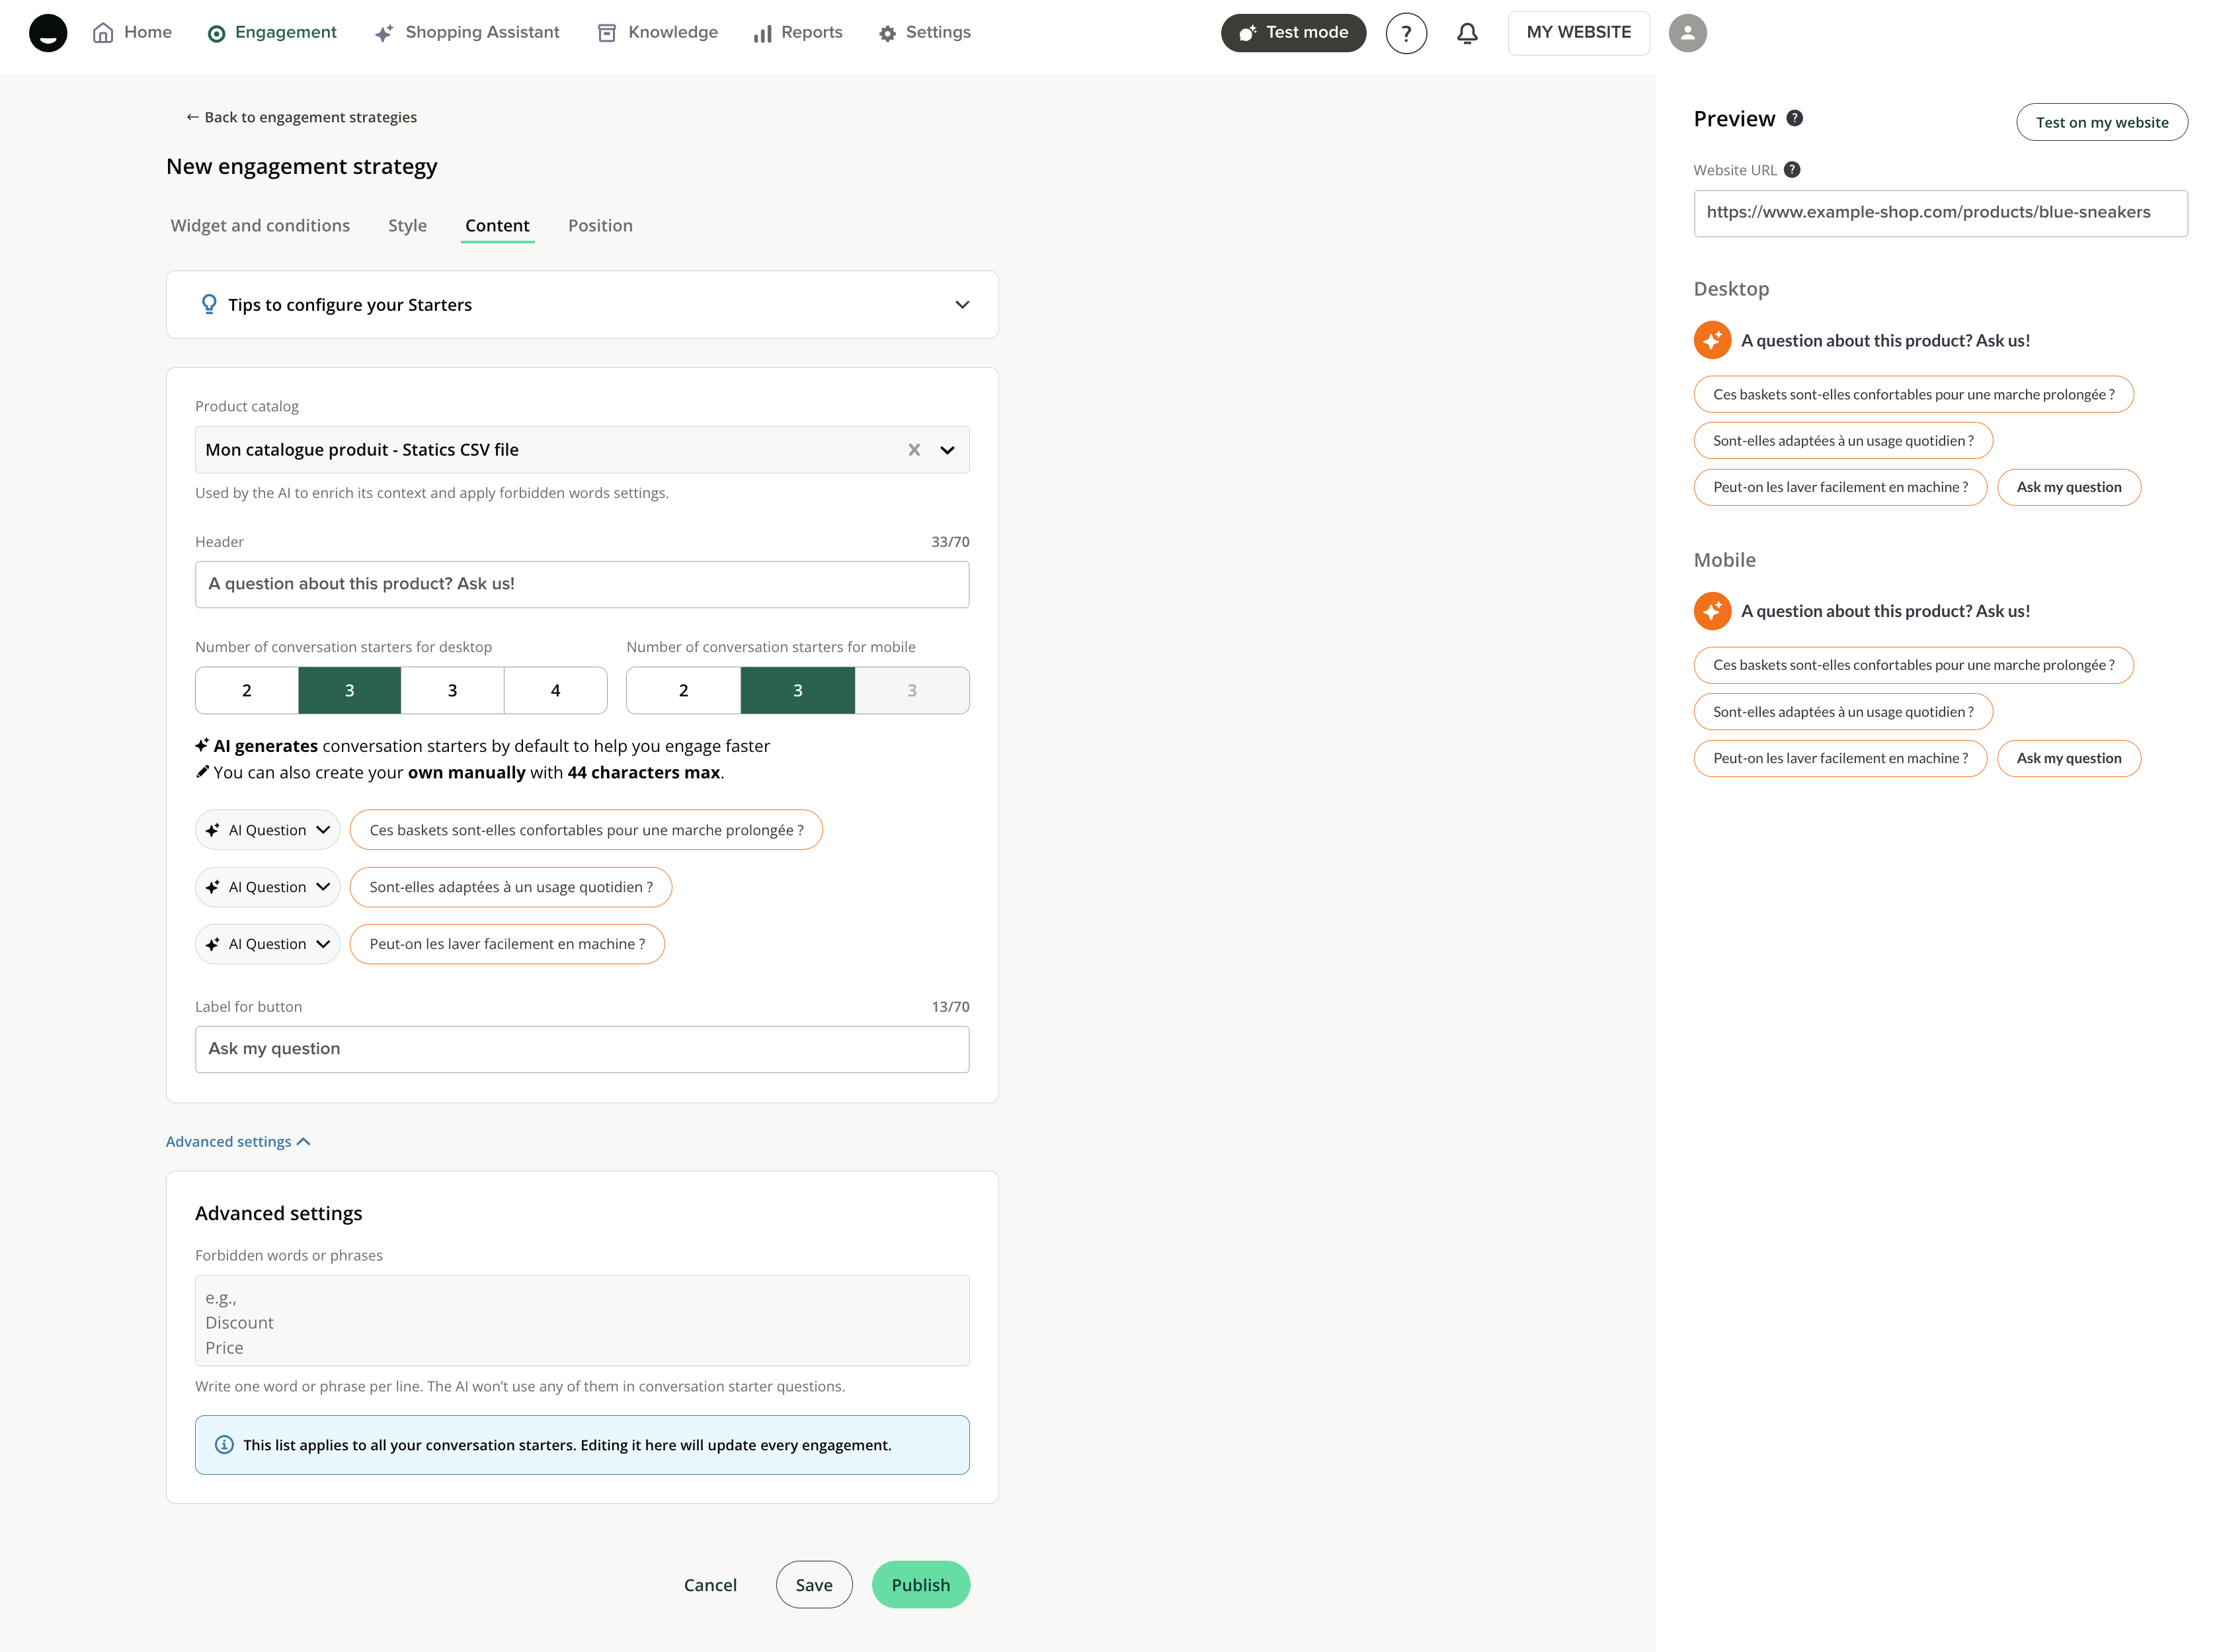
Task: Collapse the Advanced settings link
Action: [x=238, y=1142]
